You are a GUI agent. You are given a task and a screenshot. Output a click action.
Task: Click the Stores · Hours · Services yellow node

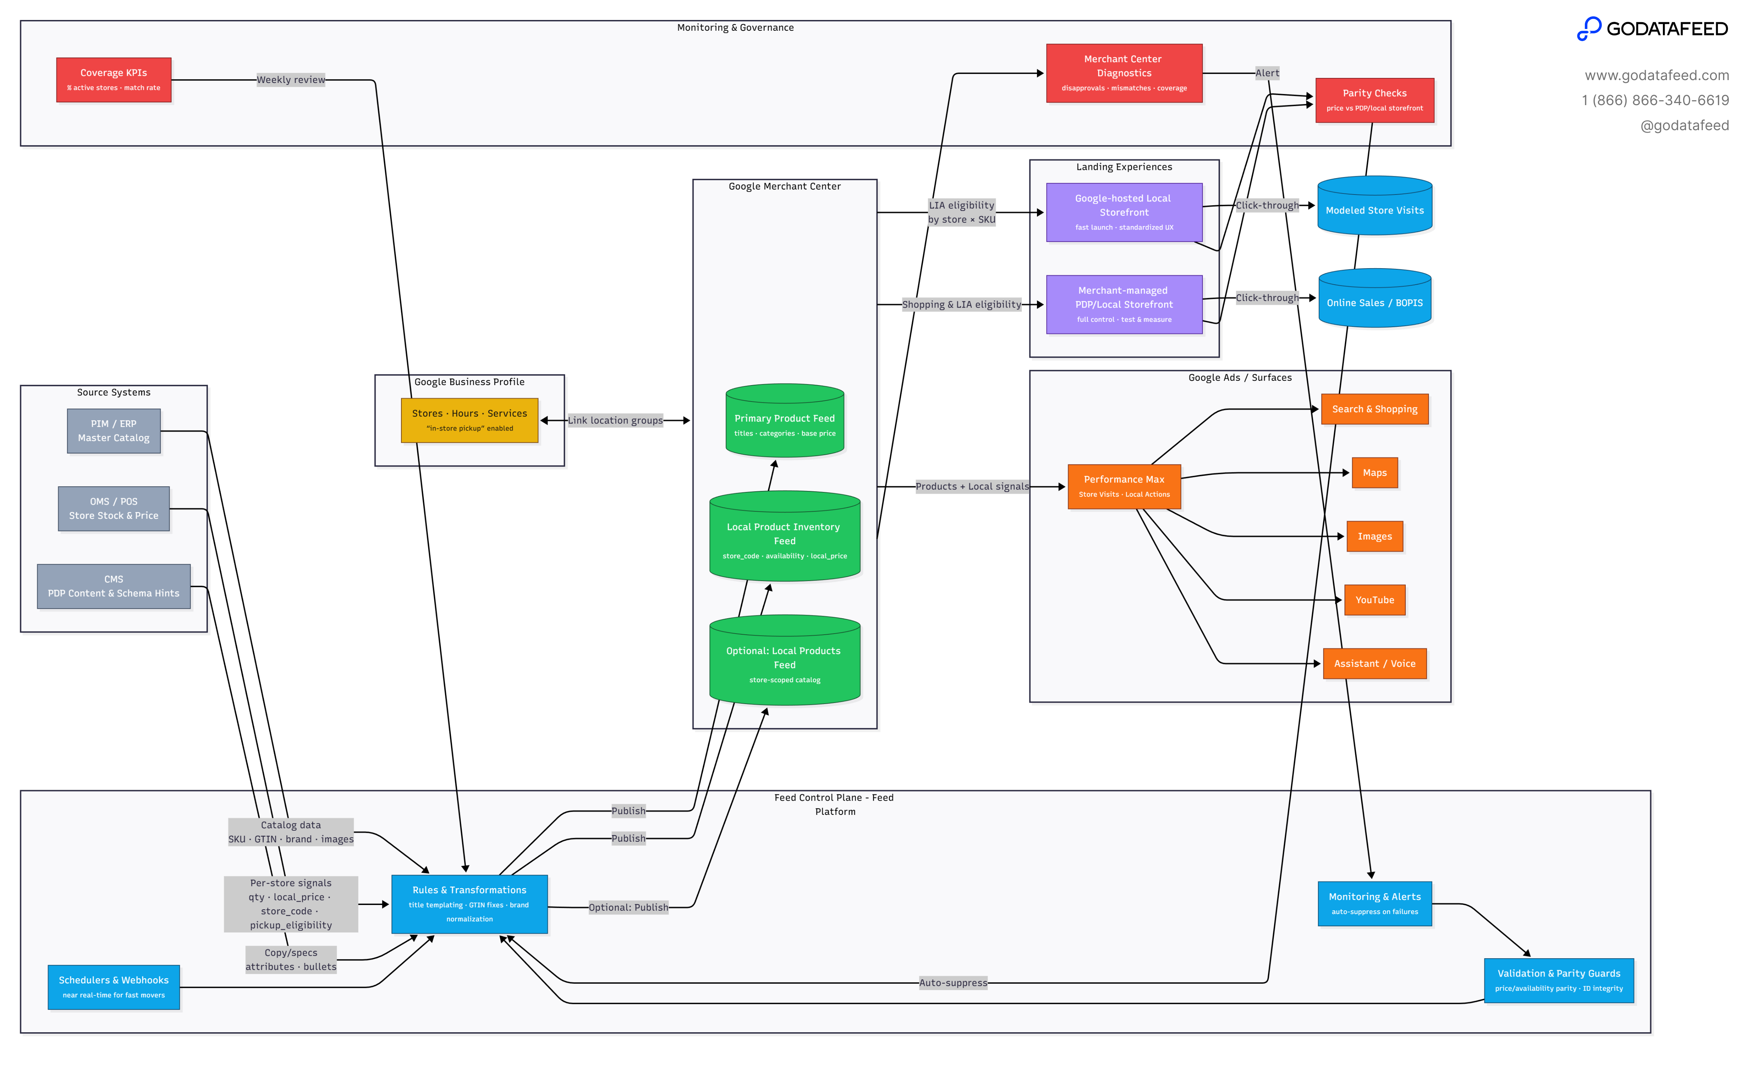[469, 420]
